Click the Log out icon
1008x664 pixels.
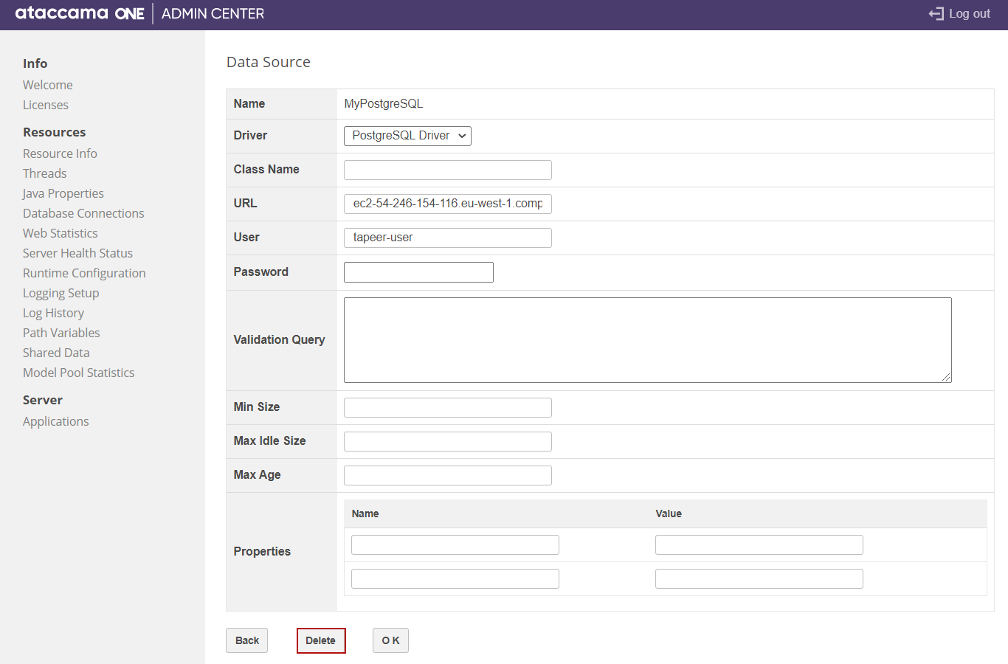coord(936,13)
